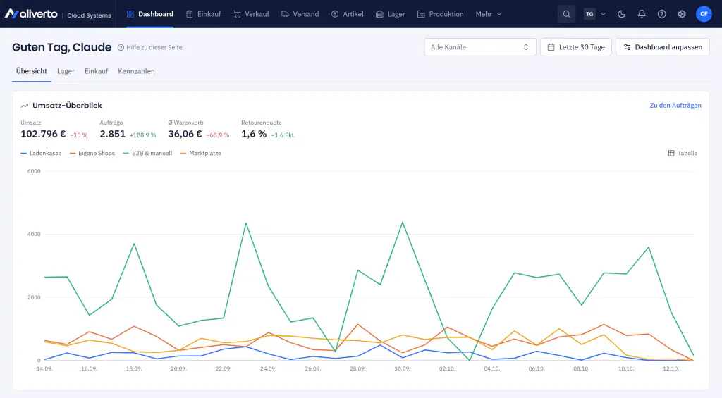Click the sliders icon in Dashboard anpassen
Screen dimensions: 722x398
pyautogui.click(x=627, y=47)
